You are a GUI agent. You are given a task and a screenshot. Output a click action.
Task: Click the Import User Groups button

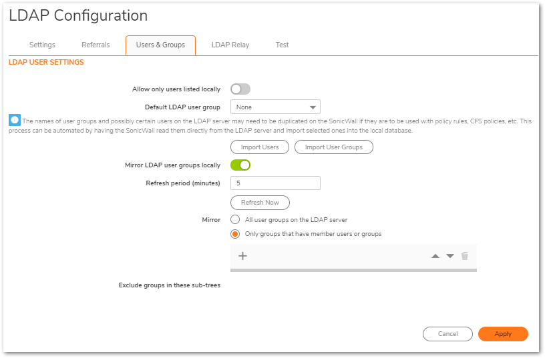(x=334, y=147)
